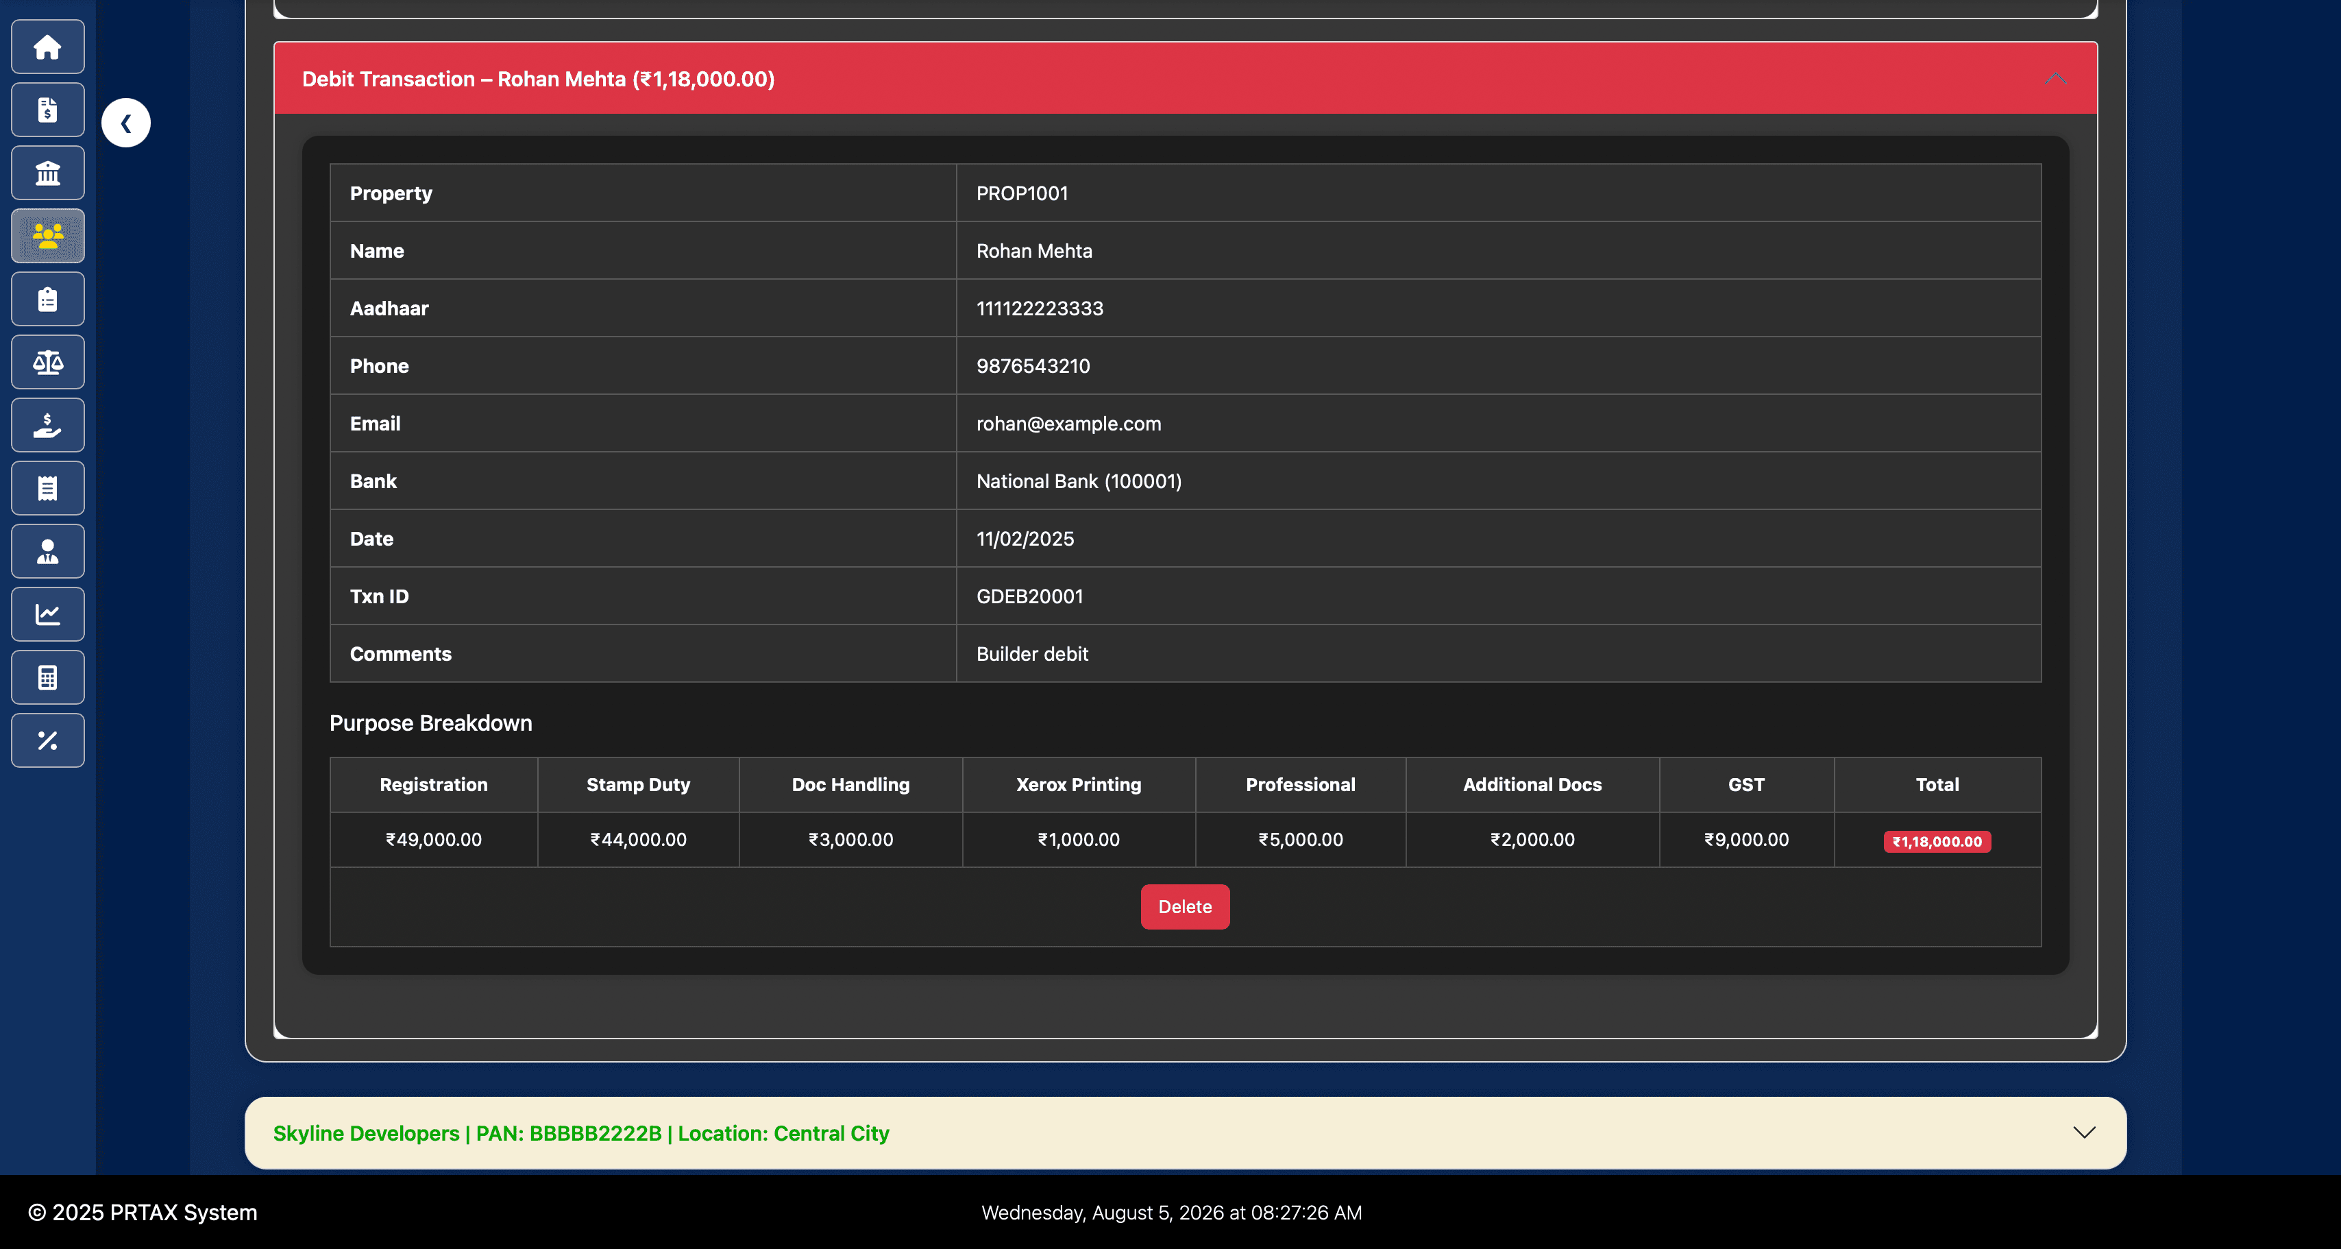Open the invoice document dollar icon

coord(47,110)
